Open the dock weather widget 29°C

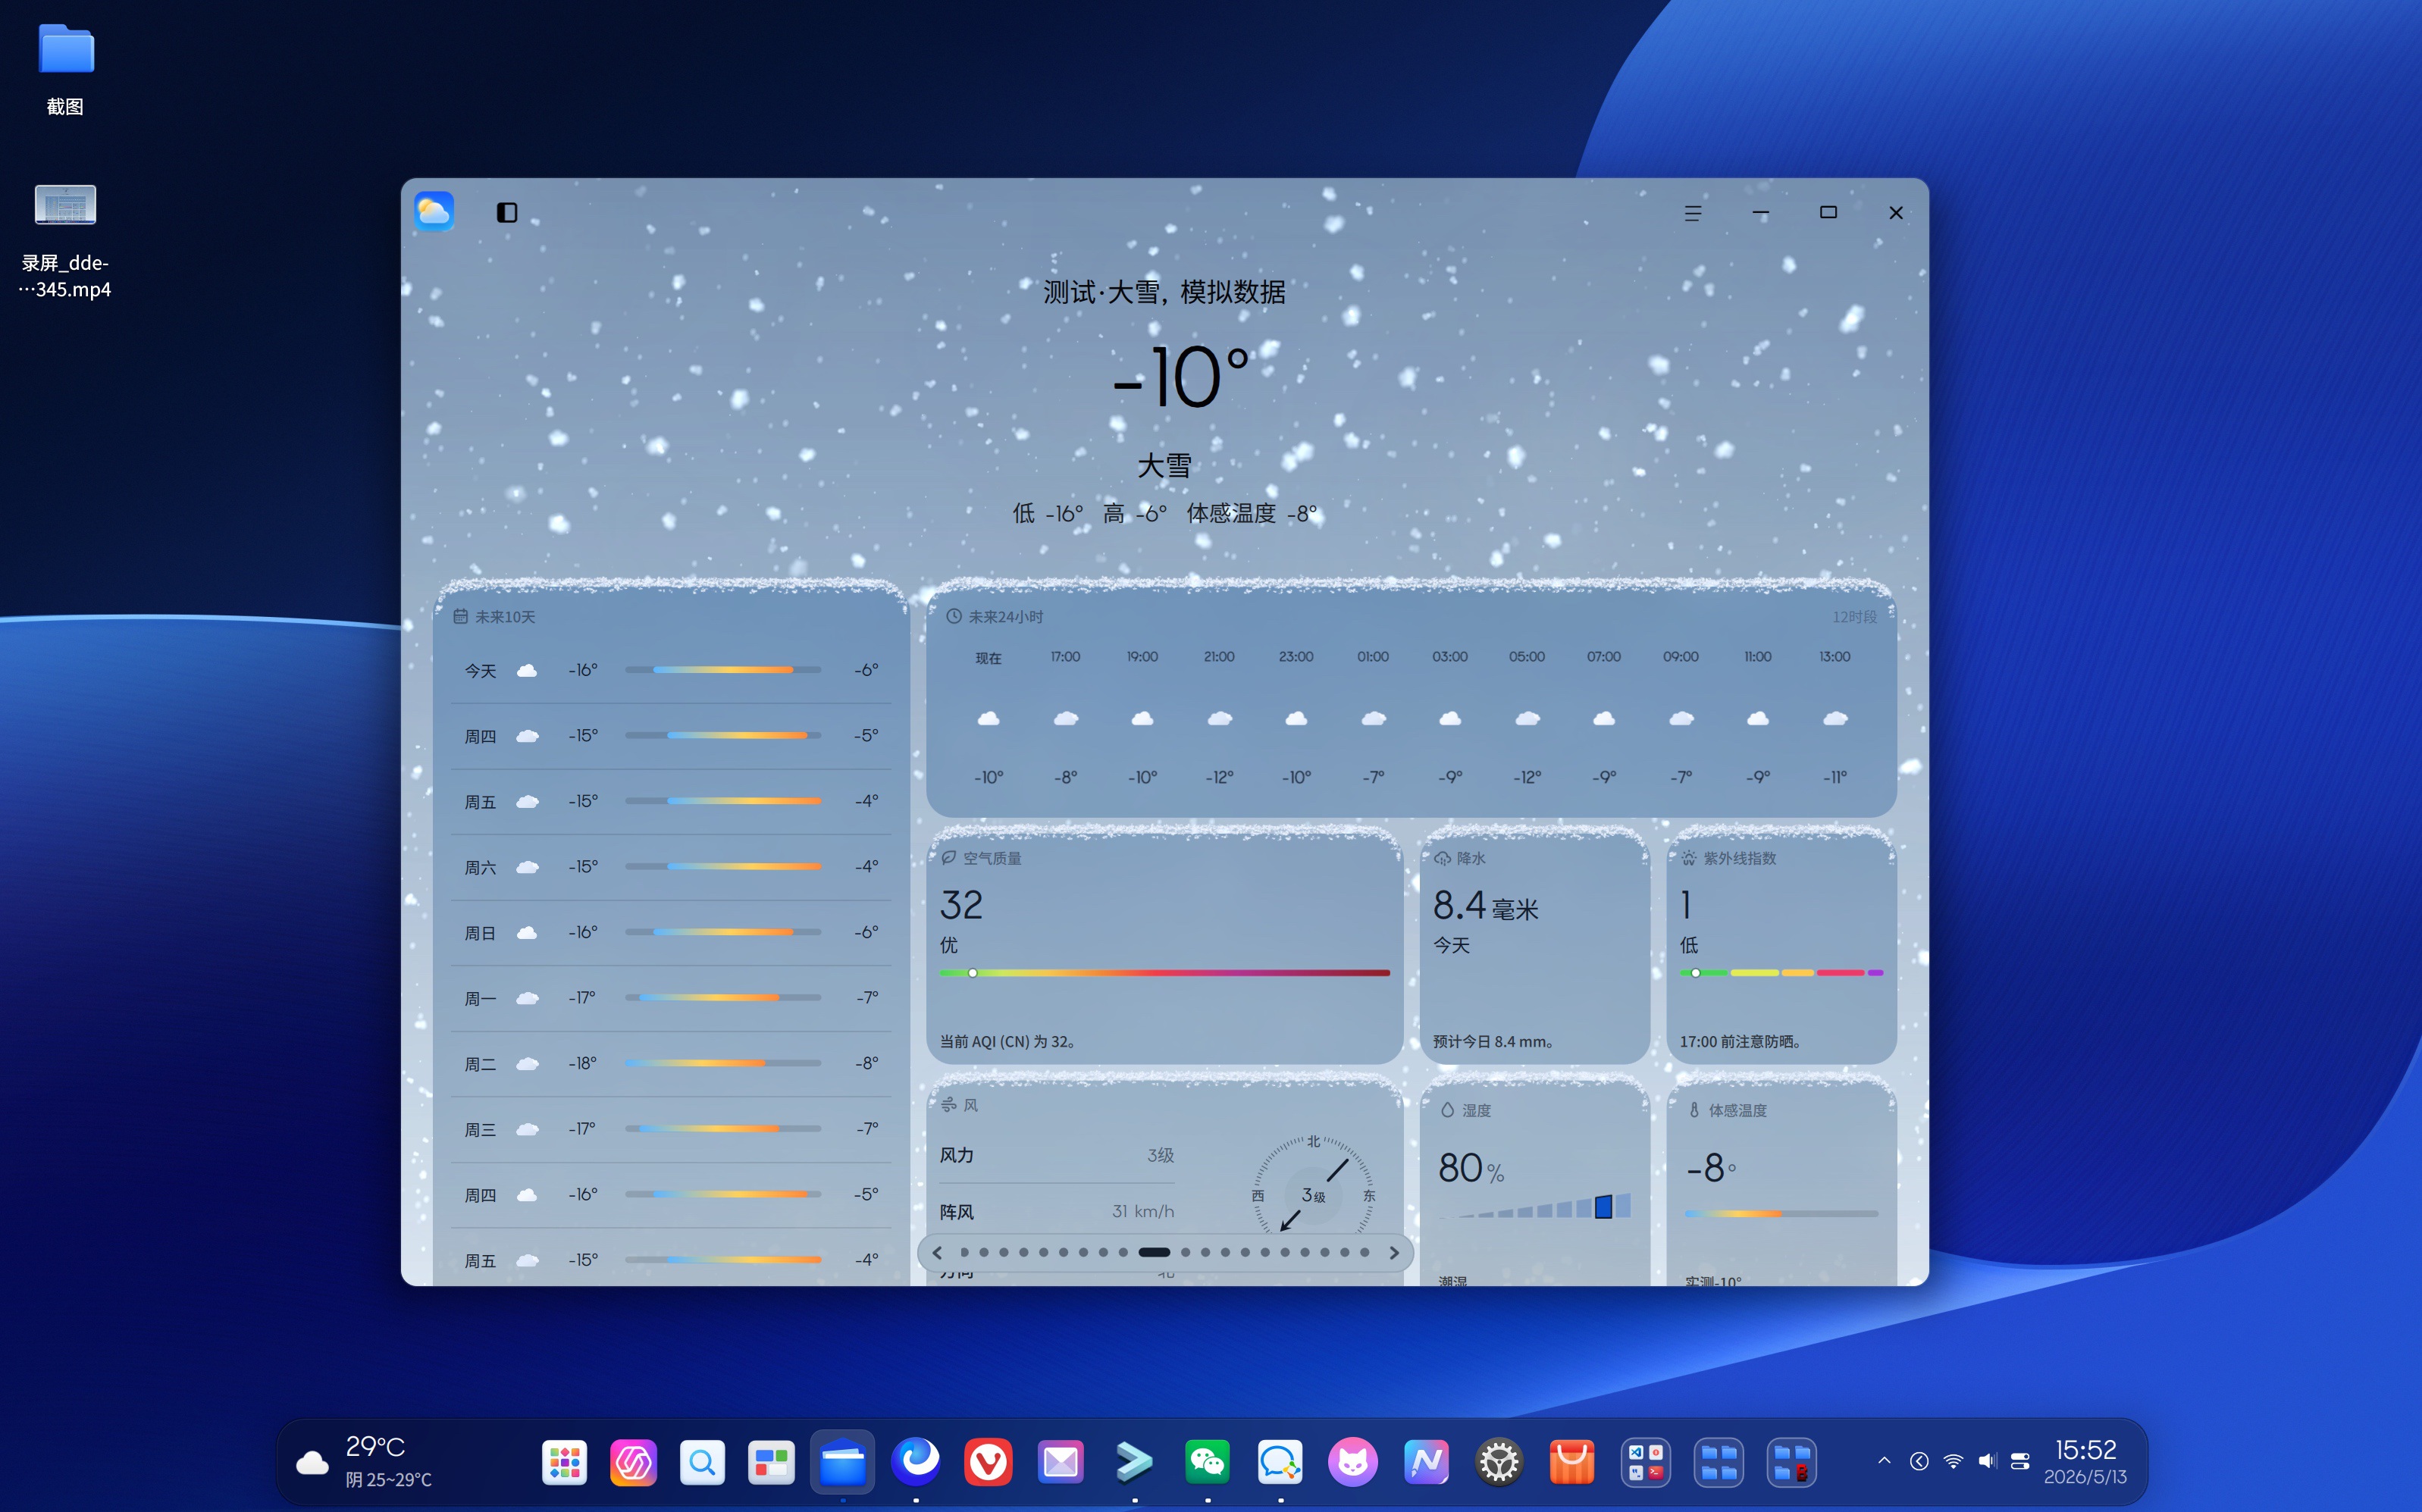click(365, 1462)
